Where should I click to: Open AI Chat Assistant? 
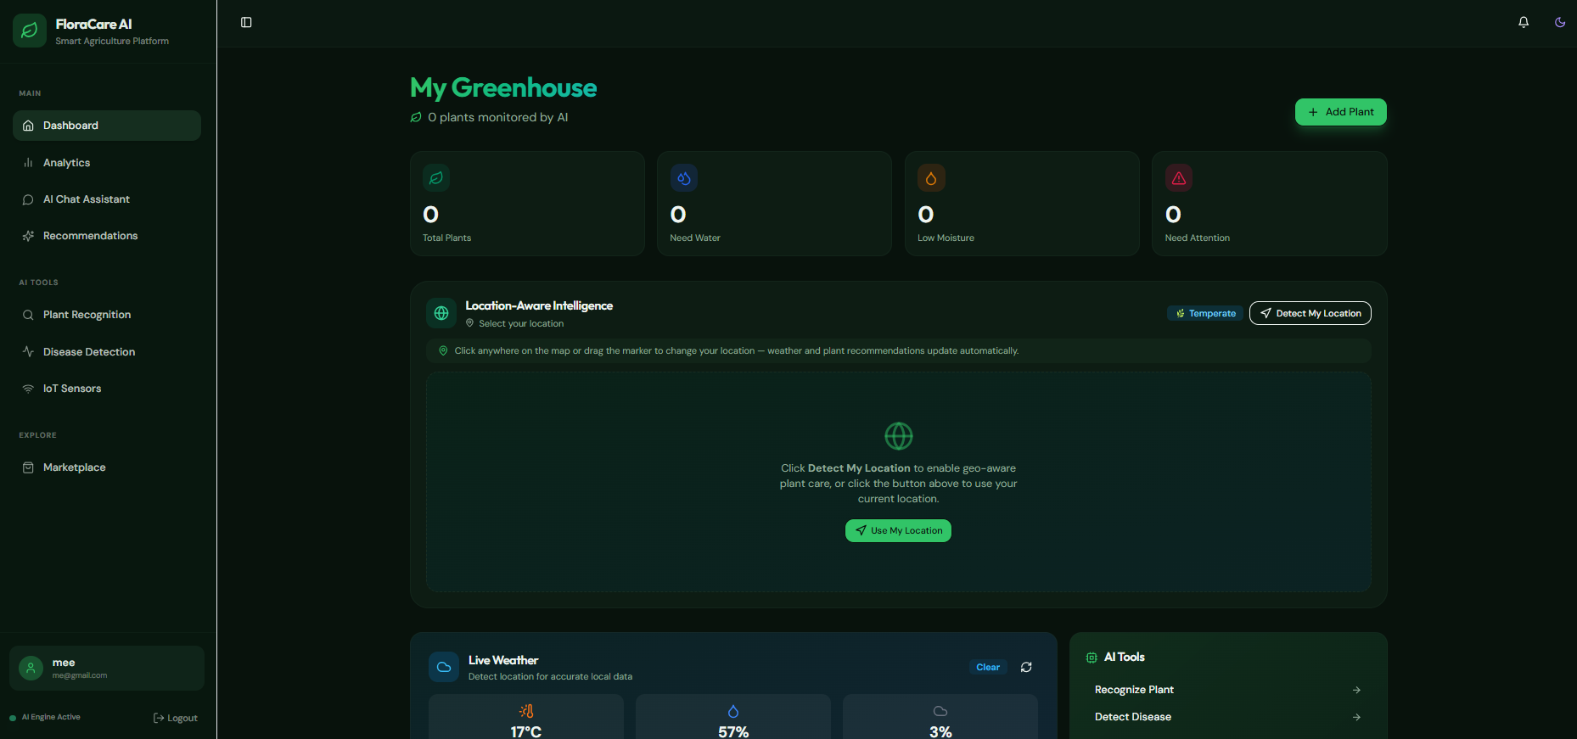pyautogui.click(x=107, y=199)
